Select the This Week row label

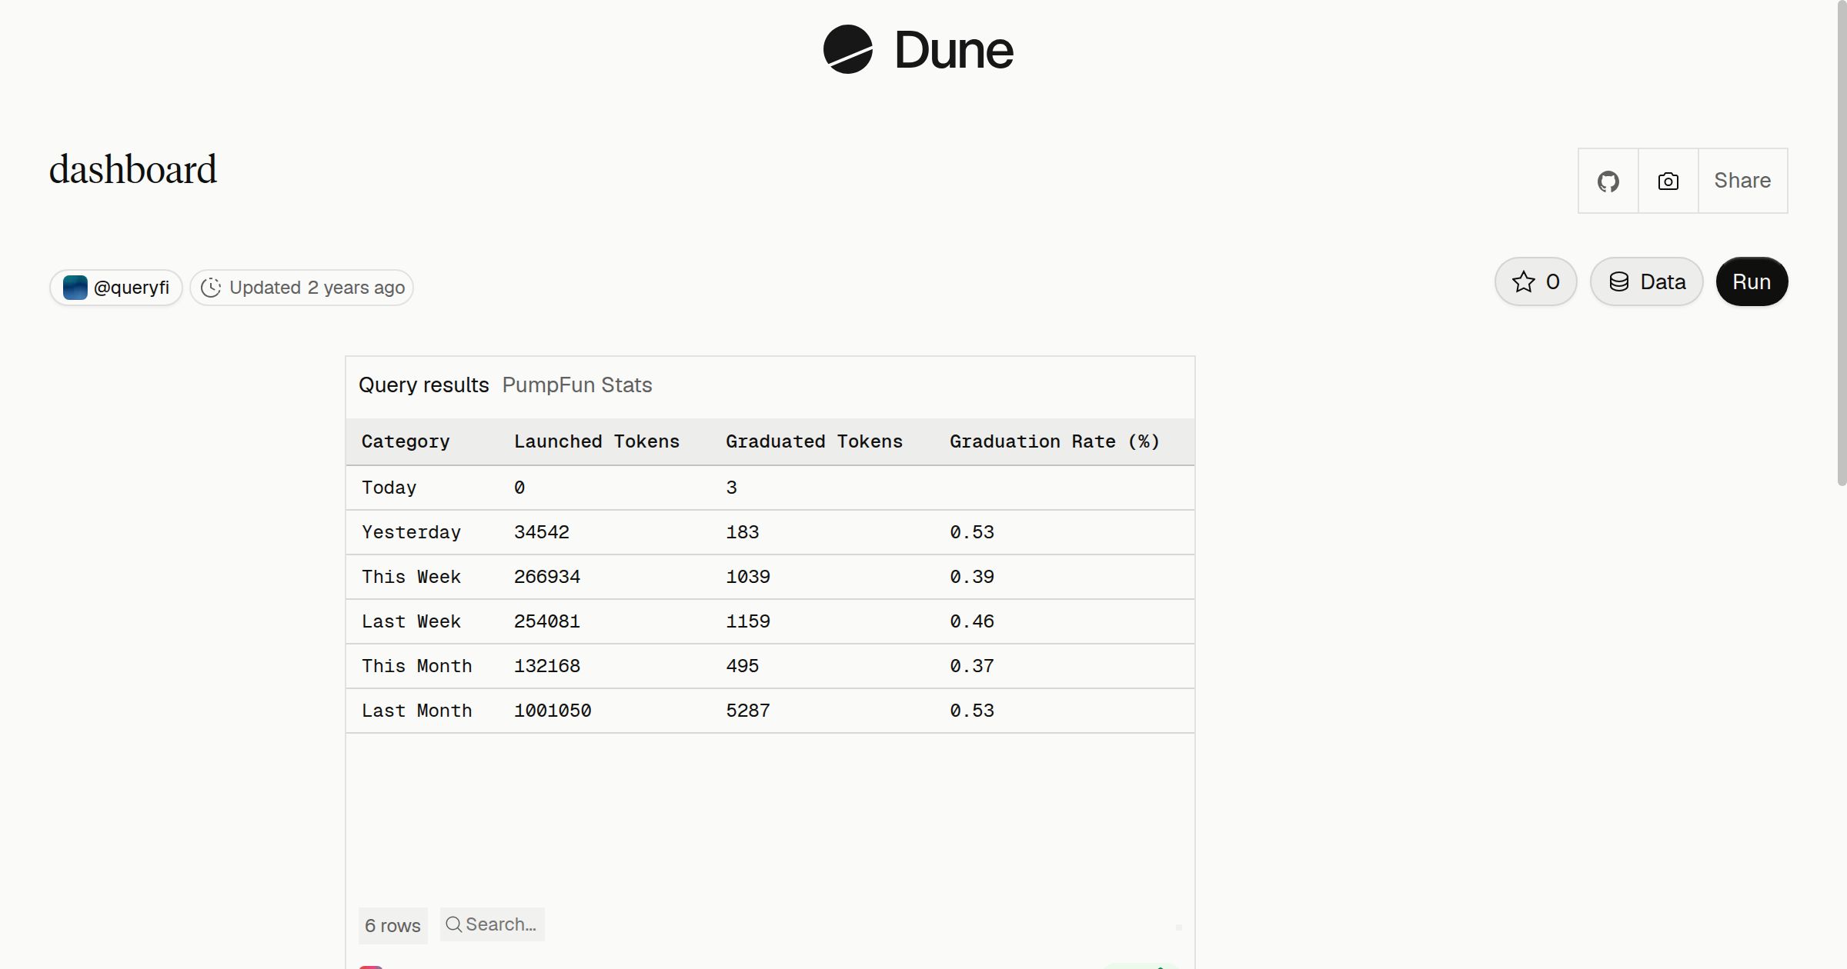412,577
